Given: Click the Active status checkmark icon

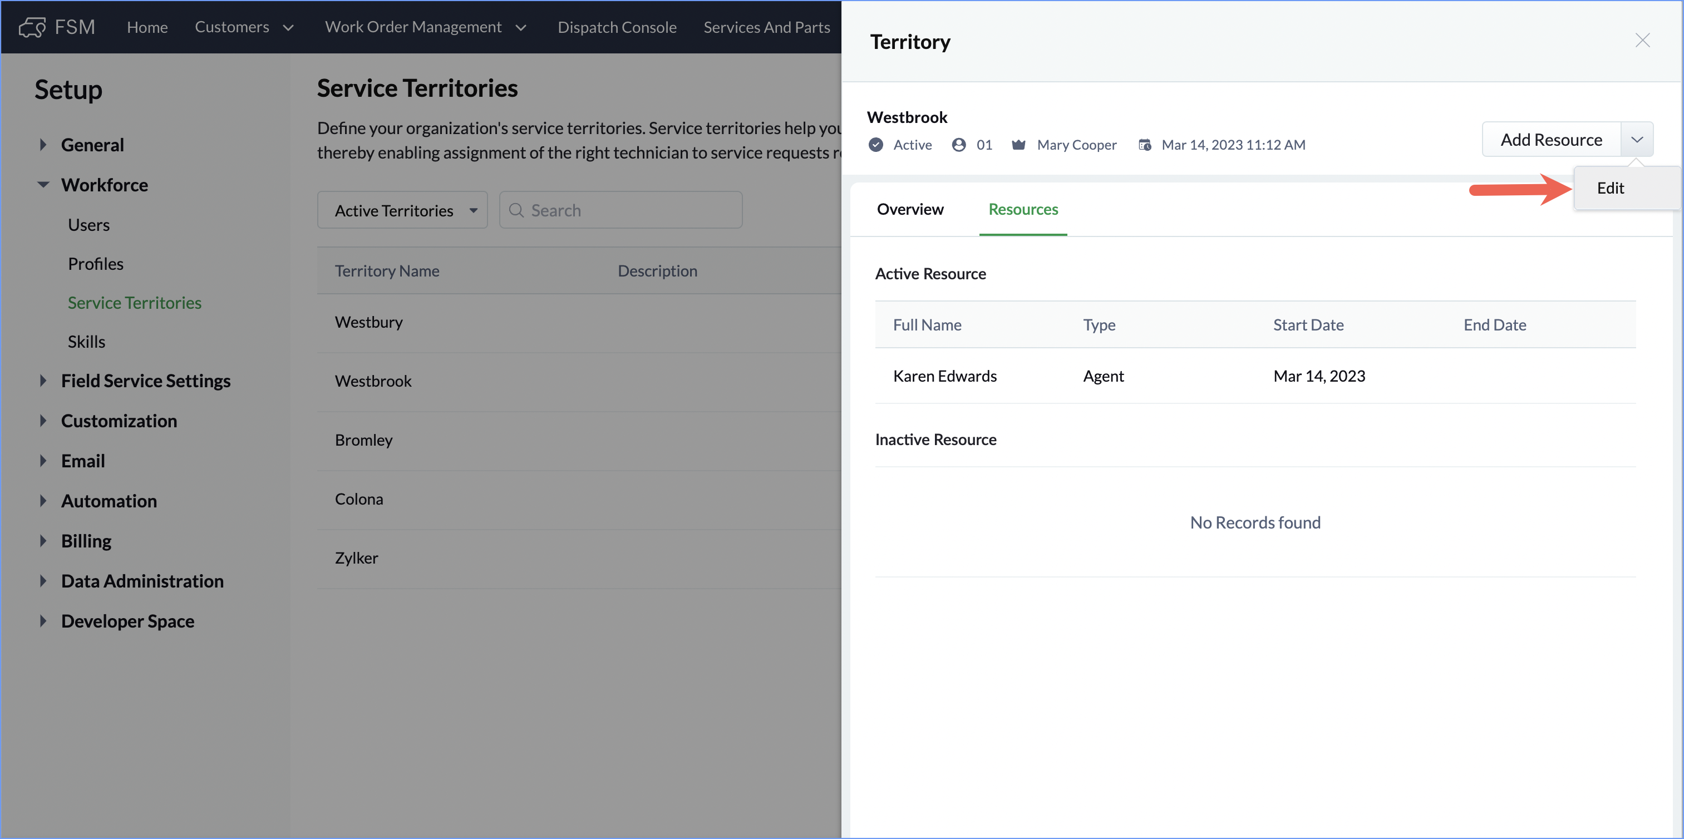Looking at the screenshot, I should click(x=876, y=145).
